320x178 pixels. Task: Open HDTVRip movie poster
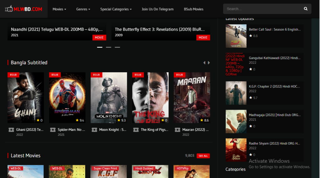point(192,171)
